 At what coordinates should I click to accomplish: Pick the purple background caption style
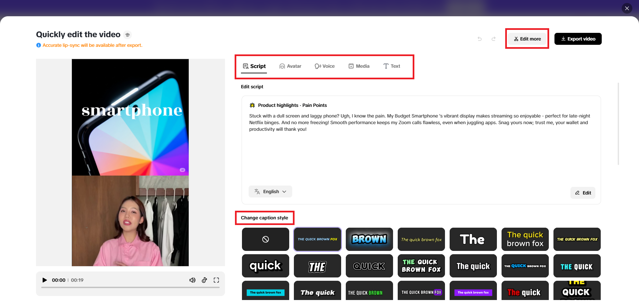point(473,291)
